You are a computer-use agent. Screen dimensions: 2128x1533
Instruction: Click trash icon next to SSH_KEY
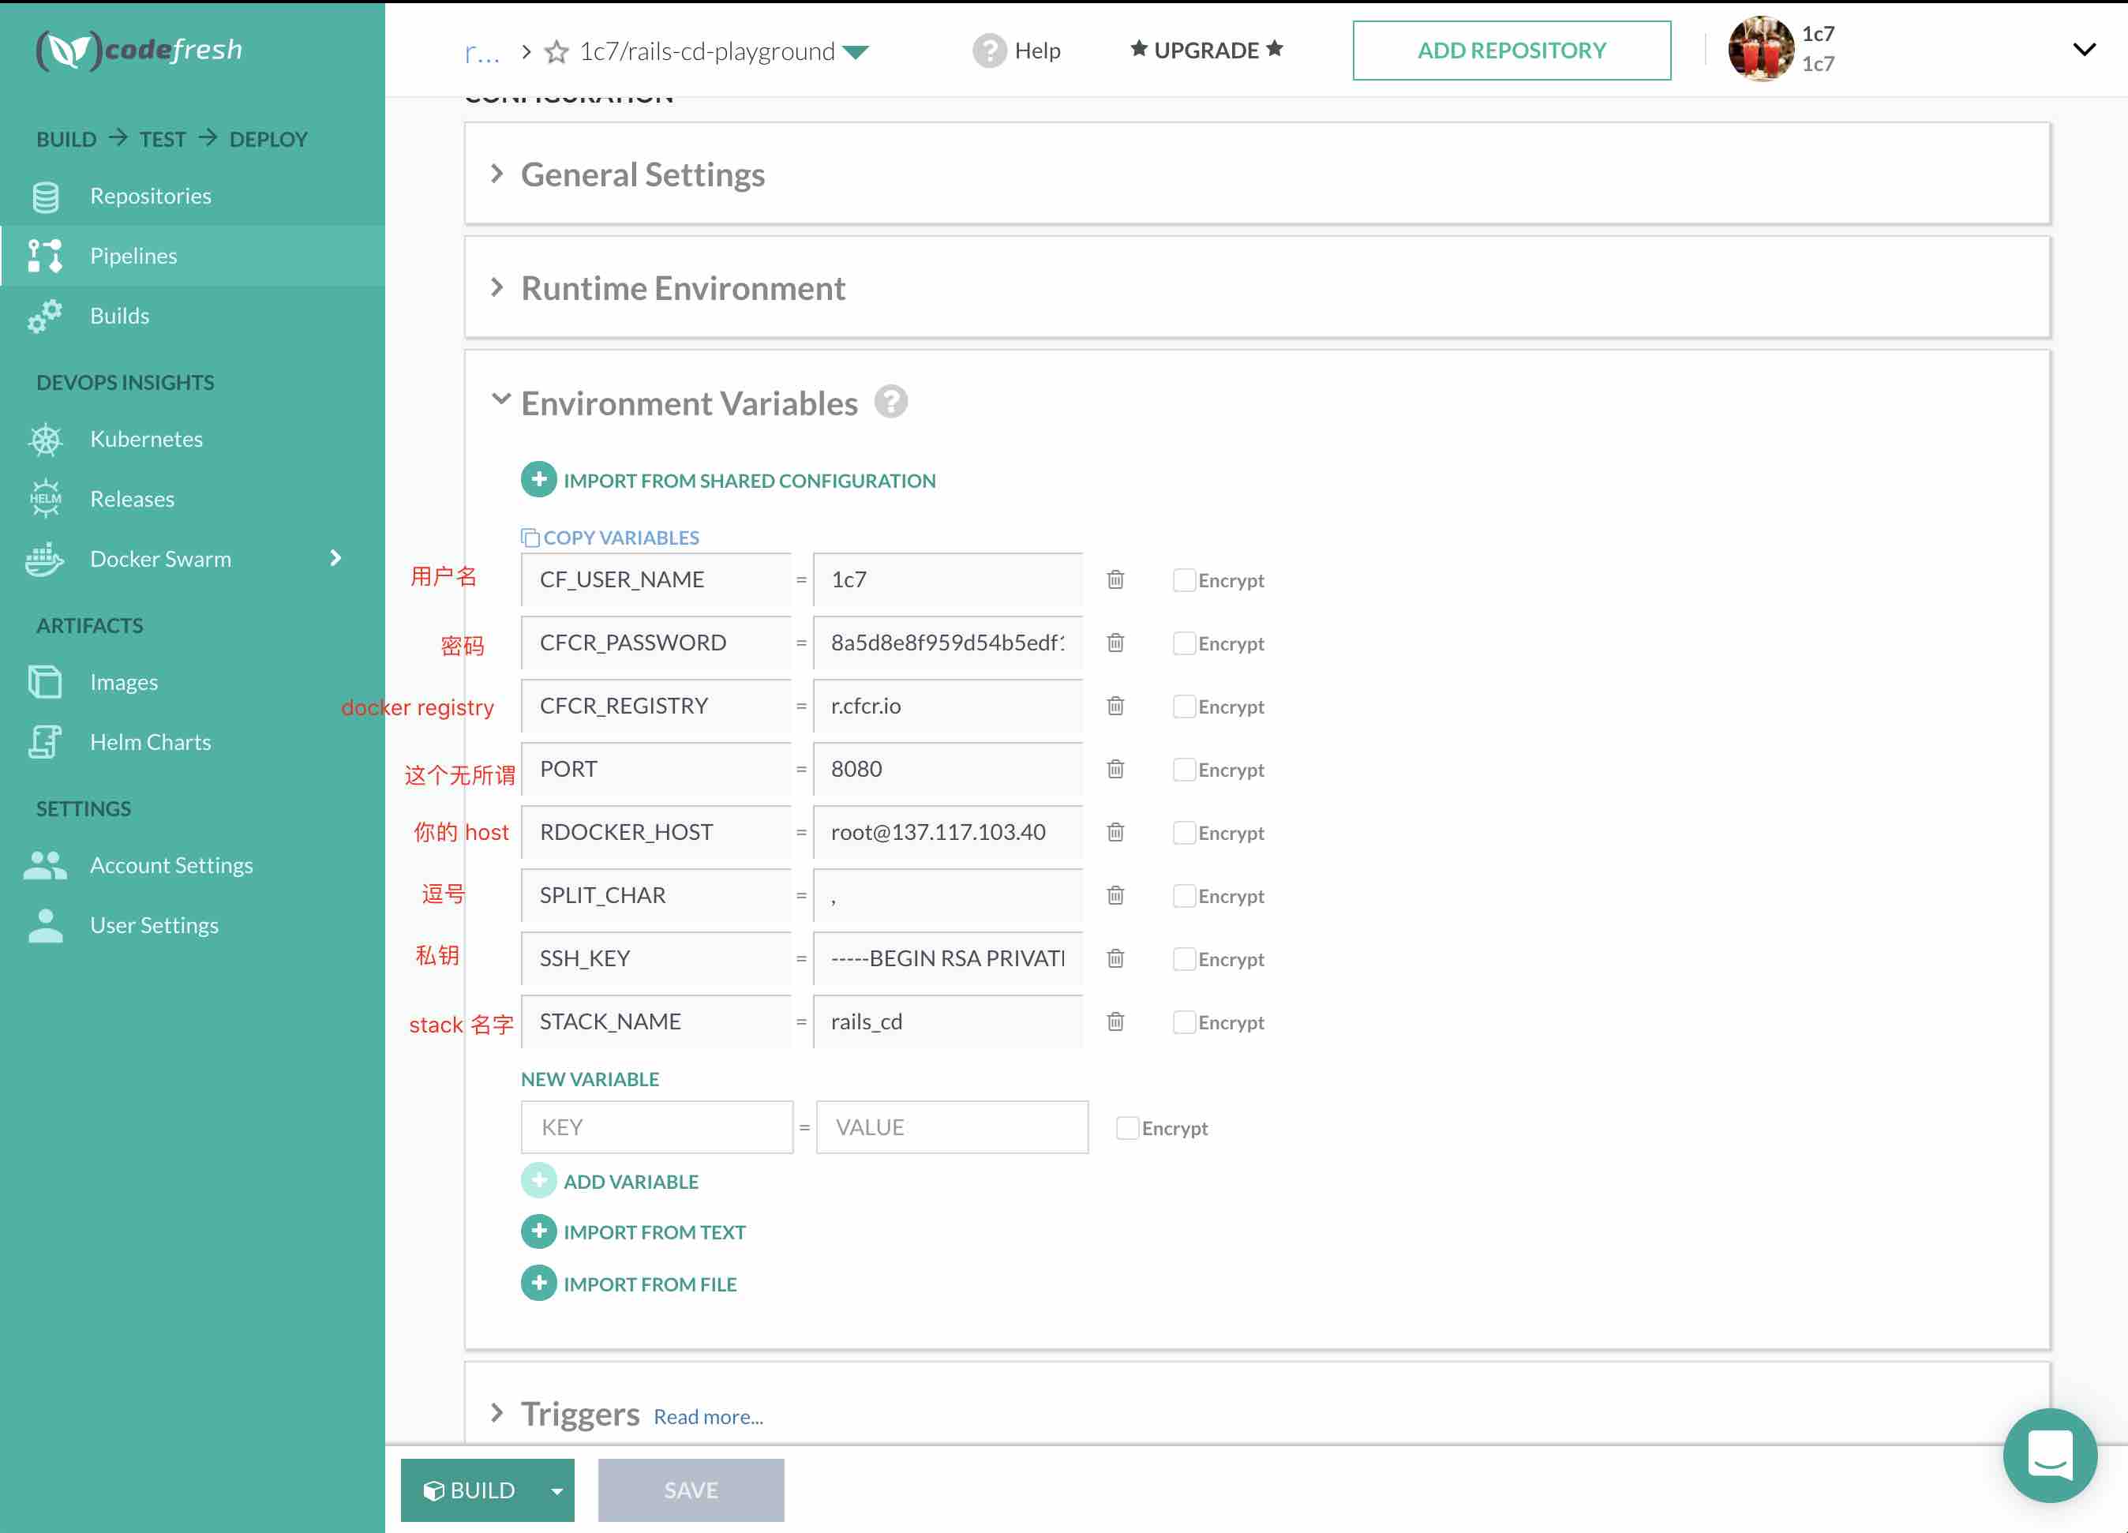click(x=1115, y=958)
